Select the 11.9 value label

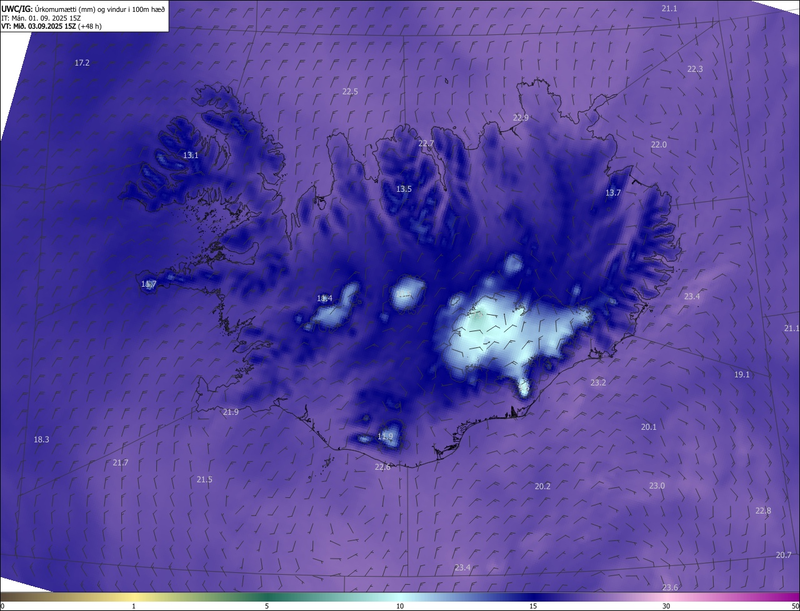[x=386, y=436]
